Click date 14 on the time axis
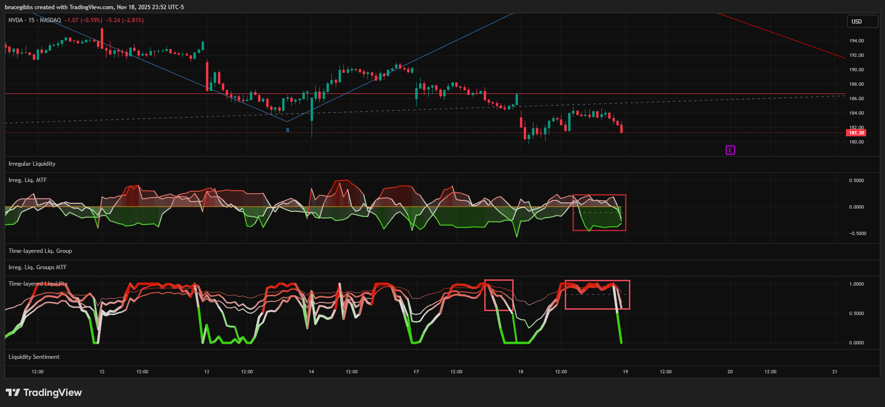This screenshot has width=885, height=407. [311, 372]
